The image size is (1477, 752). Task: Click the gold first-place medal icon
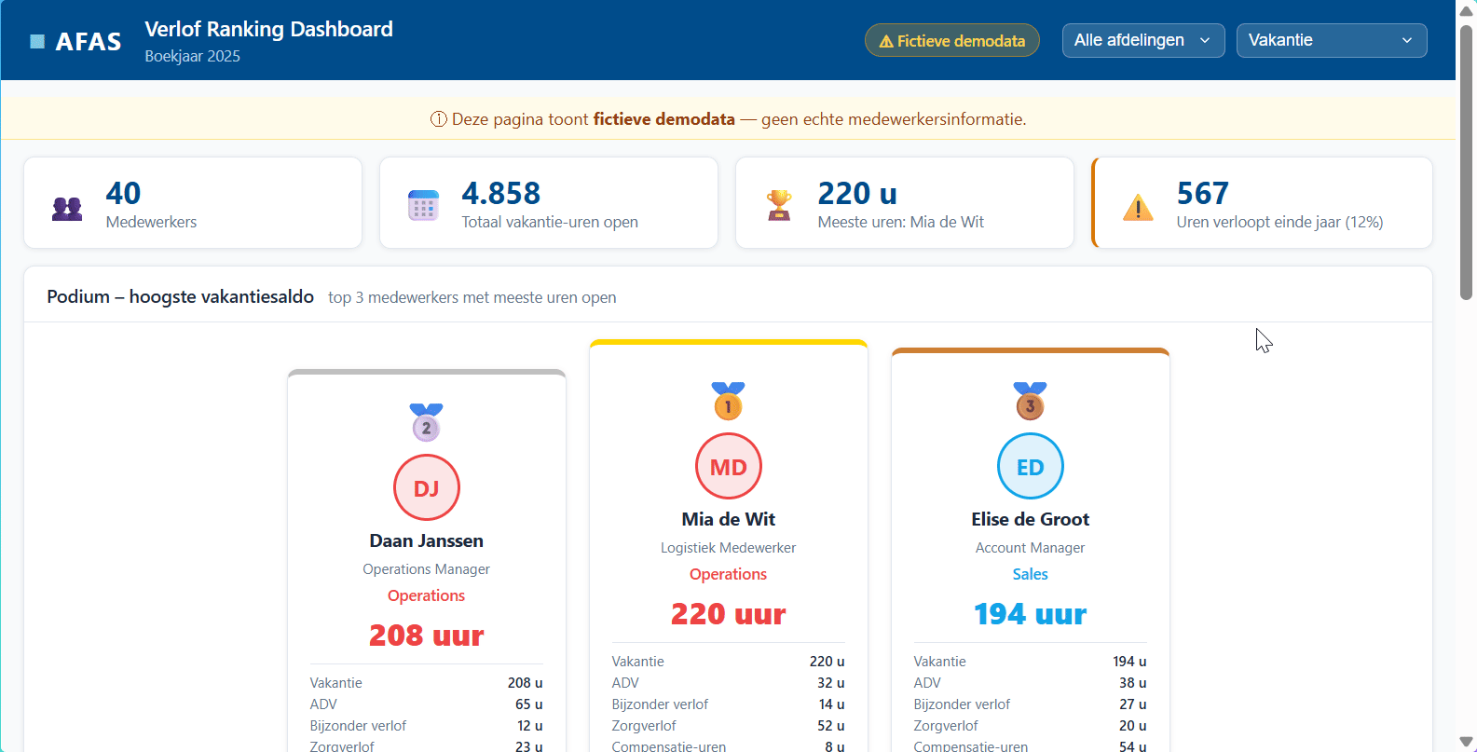click(x=729, y=401)
